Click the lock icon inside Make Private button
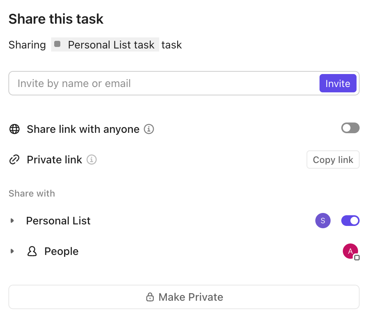368x316 pixels. 150,297
